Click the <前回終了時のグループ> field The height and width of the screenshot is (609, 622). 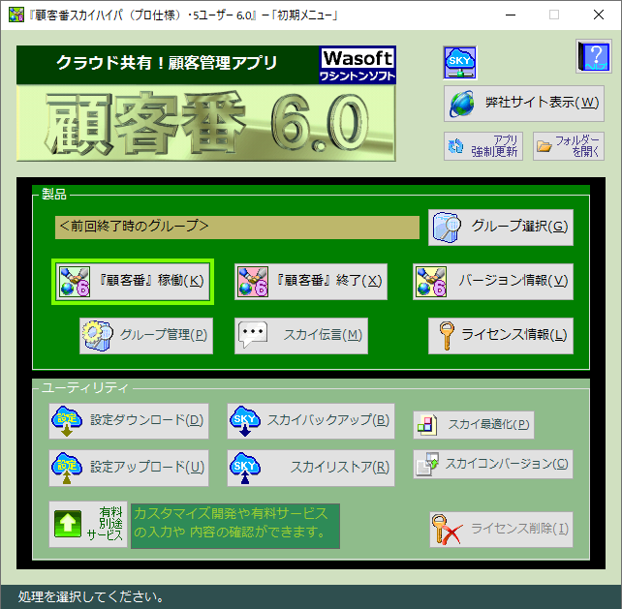coord(236,228)
